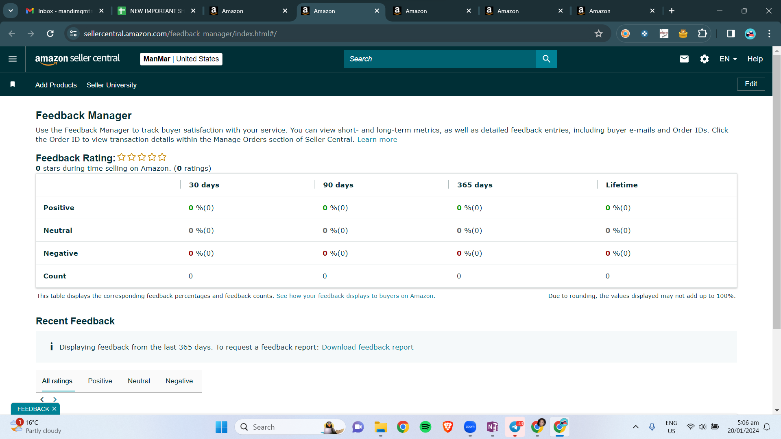Open Chrome's three-dot menu
The image size is (781, 439).
(769, 33)
